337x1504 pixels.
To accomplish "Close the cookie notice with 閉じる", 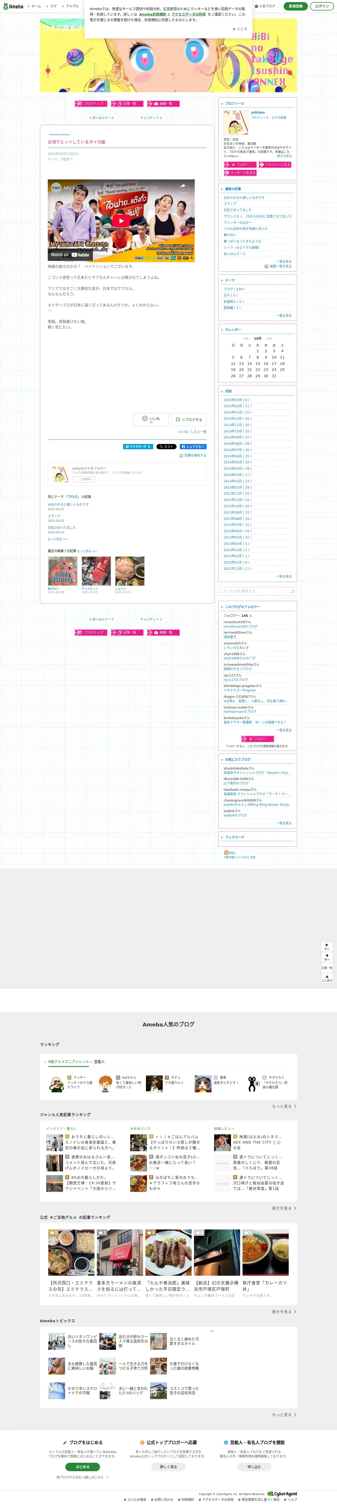I will pyautogui.click(x=240, y=29).
